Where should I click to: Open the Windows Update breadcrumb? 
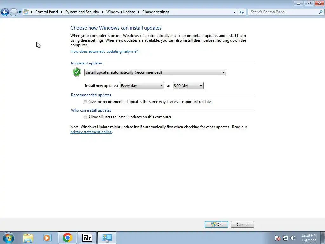[121, 12]
